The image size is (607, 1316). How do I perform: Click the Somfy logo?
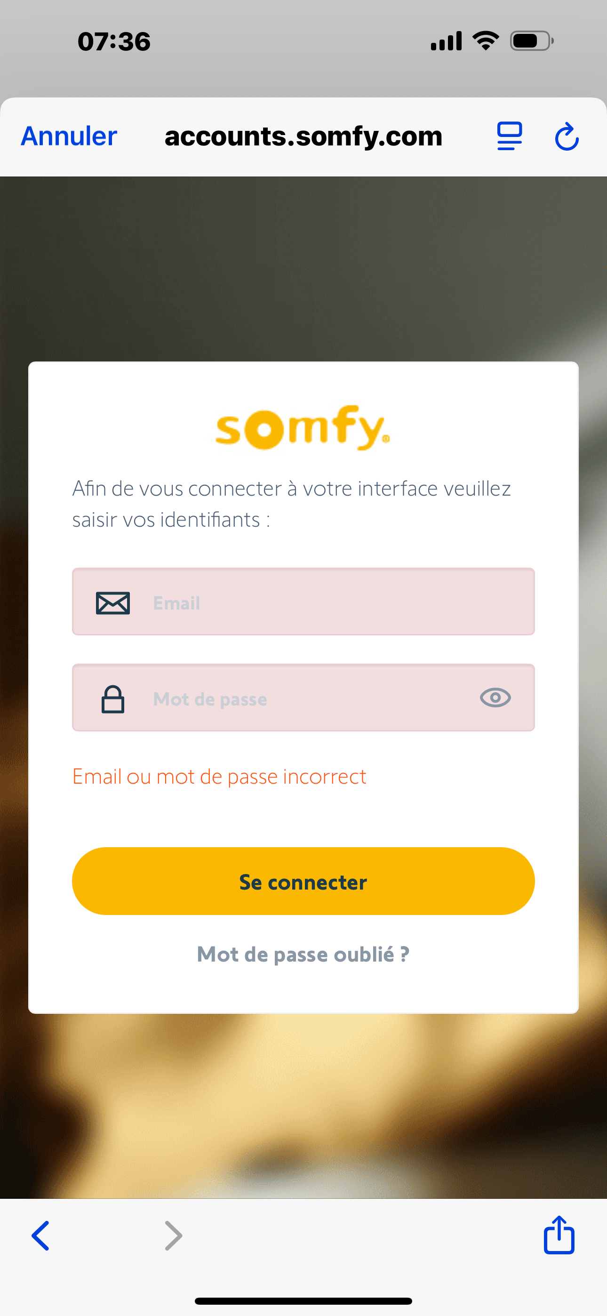coord(303,428)
